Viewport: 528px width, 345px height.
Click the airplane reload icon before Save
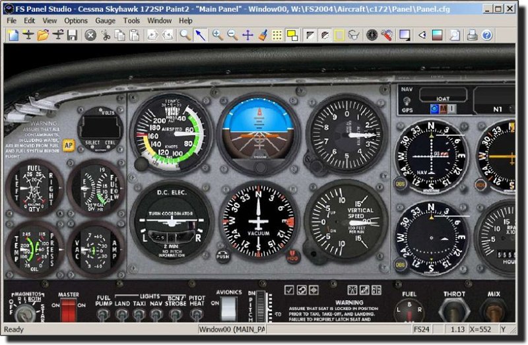(58, 35)
